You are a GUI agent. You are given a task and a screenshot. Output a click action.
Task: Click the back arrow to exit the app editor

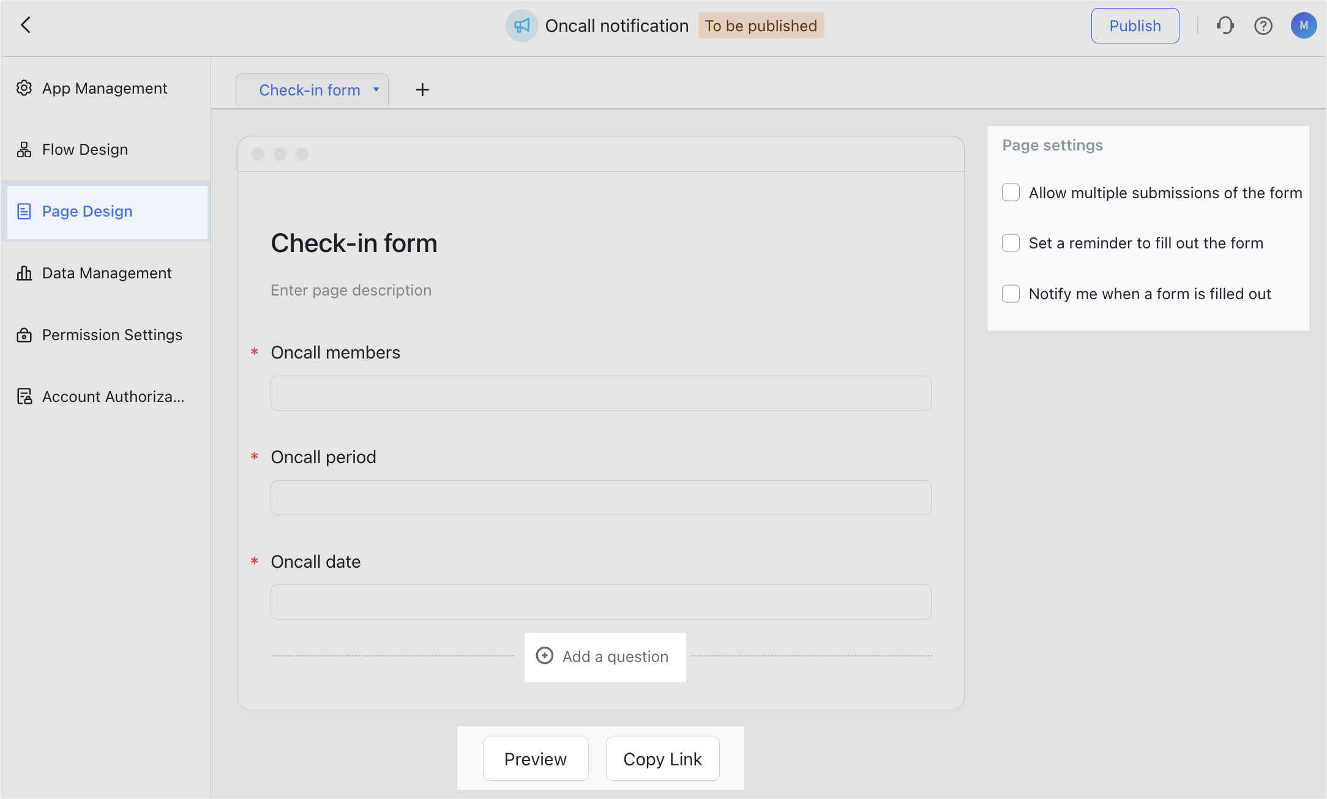(x=26, y=25)
